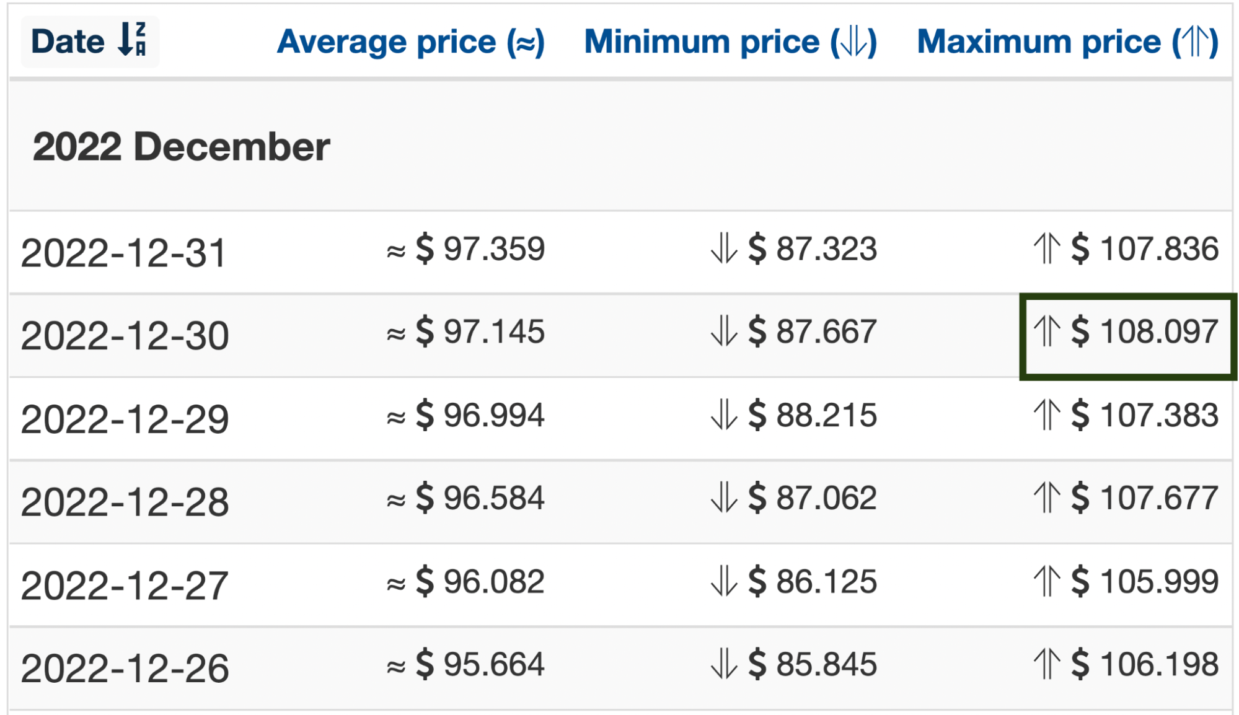Viewport: 1239px width, 715px height.
Task: Click the up-arrow icon beside $ 107.836
Action: [x=1047, y=248]
